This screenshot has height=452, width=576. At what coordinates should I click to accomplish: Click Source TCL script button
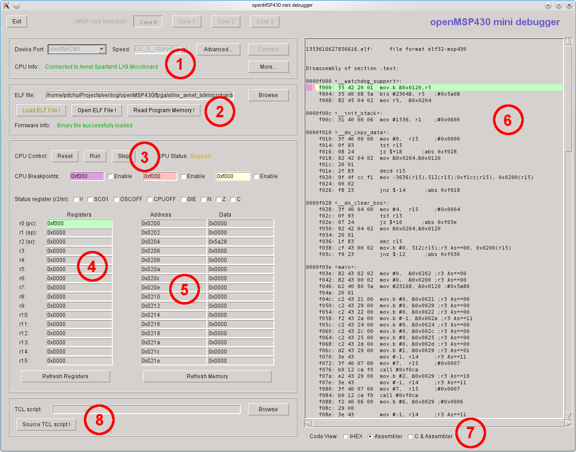click(46, 425)
